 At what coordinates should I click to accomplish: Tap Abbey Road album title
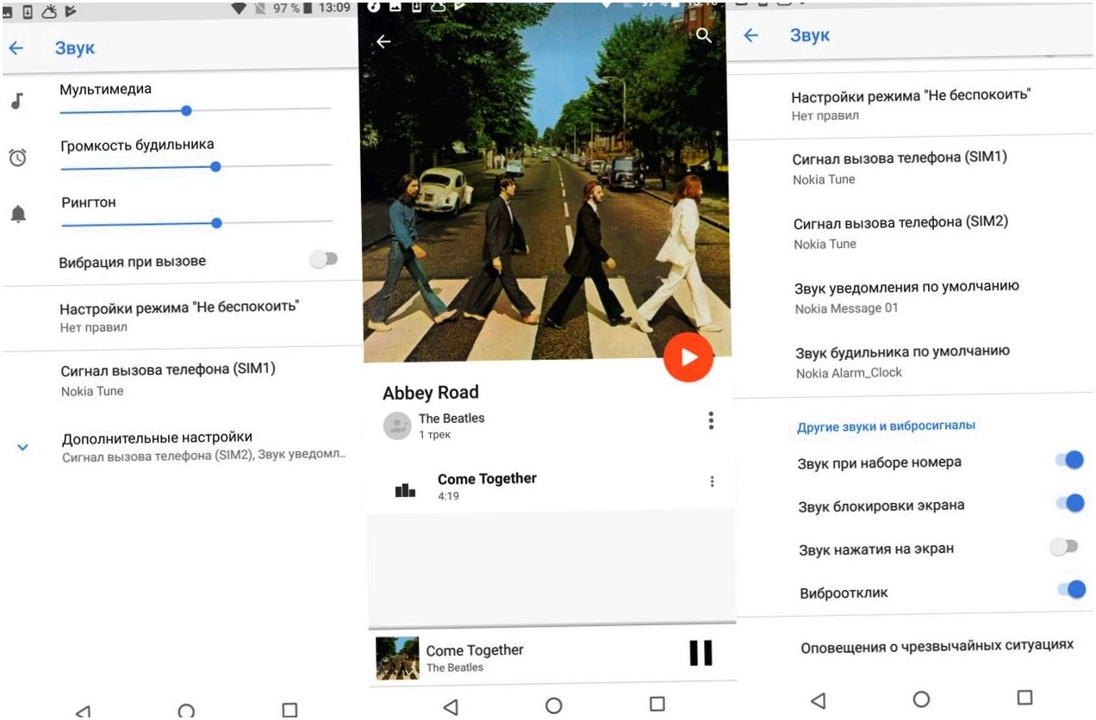431,392
